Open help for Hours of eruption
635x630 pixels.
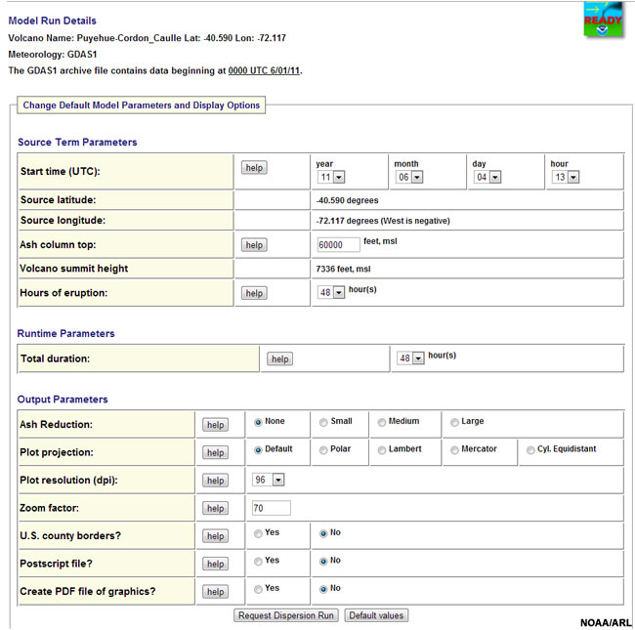(254, 293)
